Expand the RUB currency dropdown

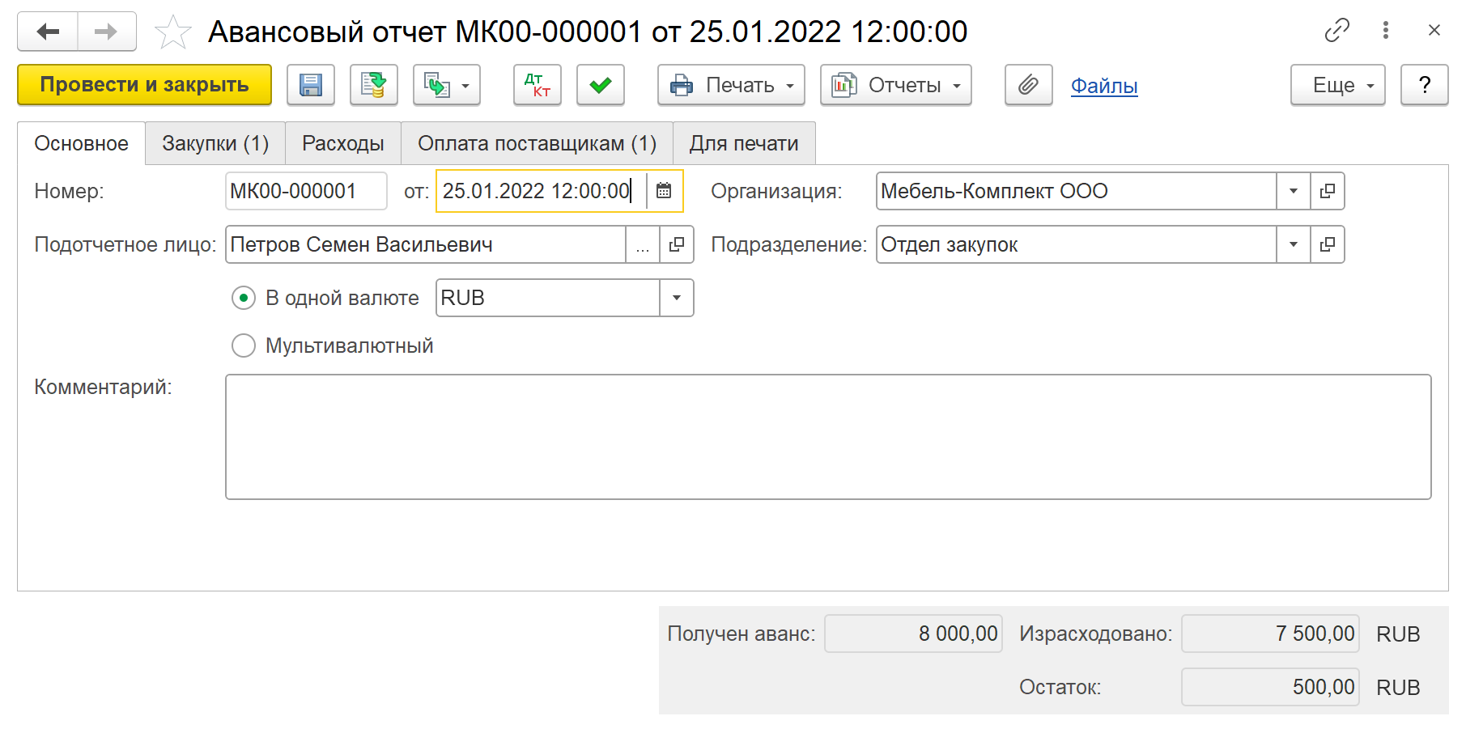[x=677, y=298]
